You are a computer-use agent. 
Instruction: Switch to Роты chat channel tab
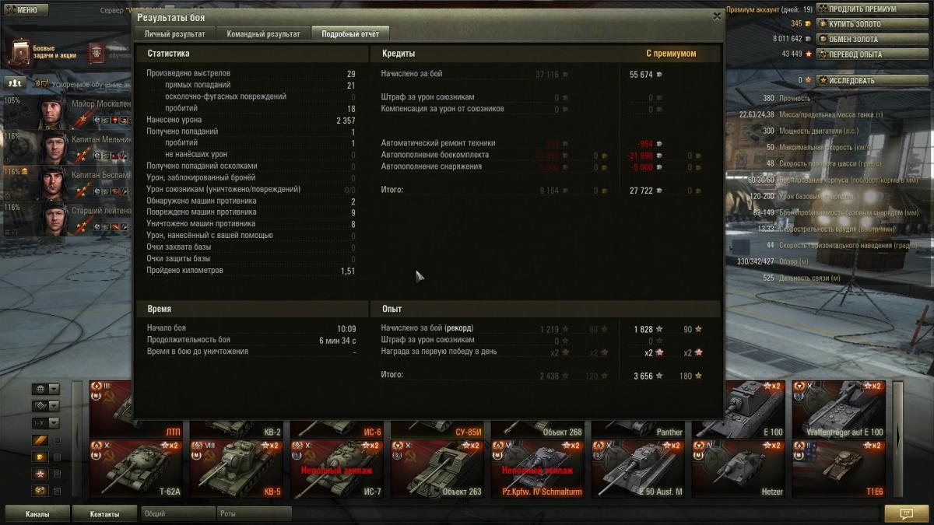click(254, 514)
